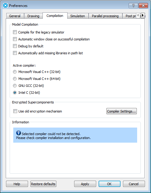Select Microsoft Visual C++ (32-bit) compiler
This screenshot has height=193, width=151.
[15, 72]
